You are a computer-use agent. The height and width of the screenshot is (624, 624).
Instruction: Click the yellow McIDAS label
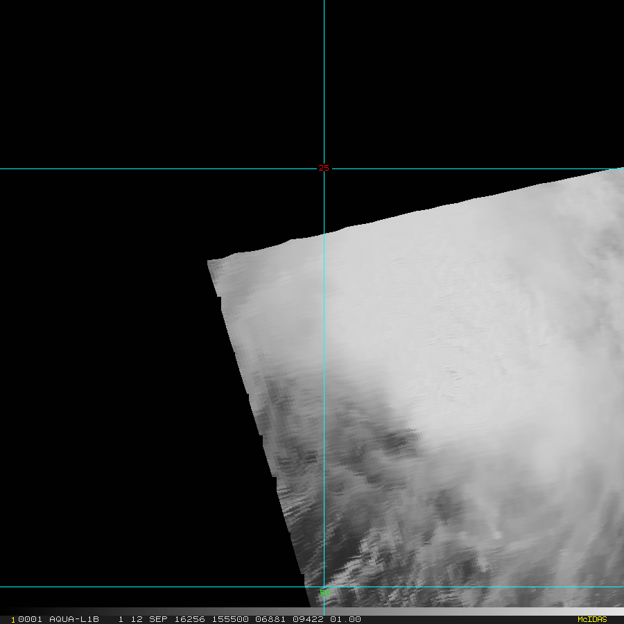click(591, 619)
